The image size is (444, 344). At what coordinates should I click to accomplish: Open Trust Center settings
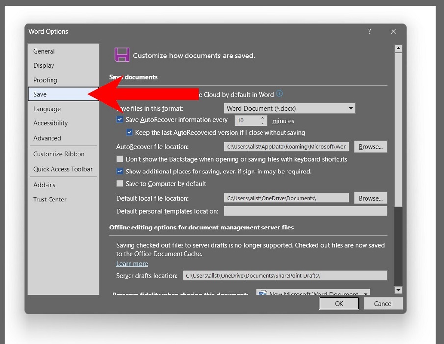[50, 199]
